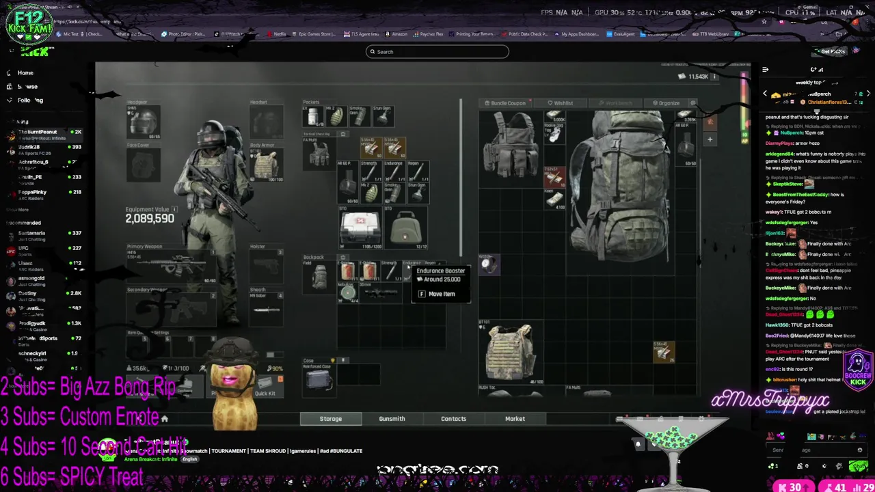Select the H416 rifle in Primary Weapon slot

pyautogui.click(x=171, y=266)
